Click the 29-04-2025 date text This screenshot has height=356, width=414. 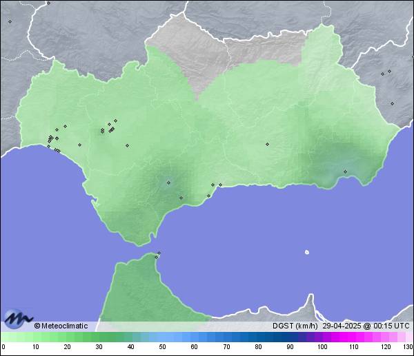[342, 326]
